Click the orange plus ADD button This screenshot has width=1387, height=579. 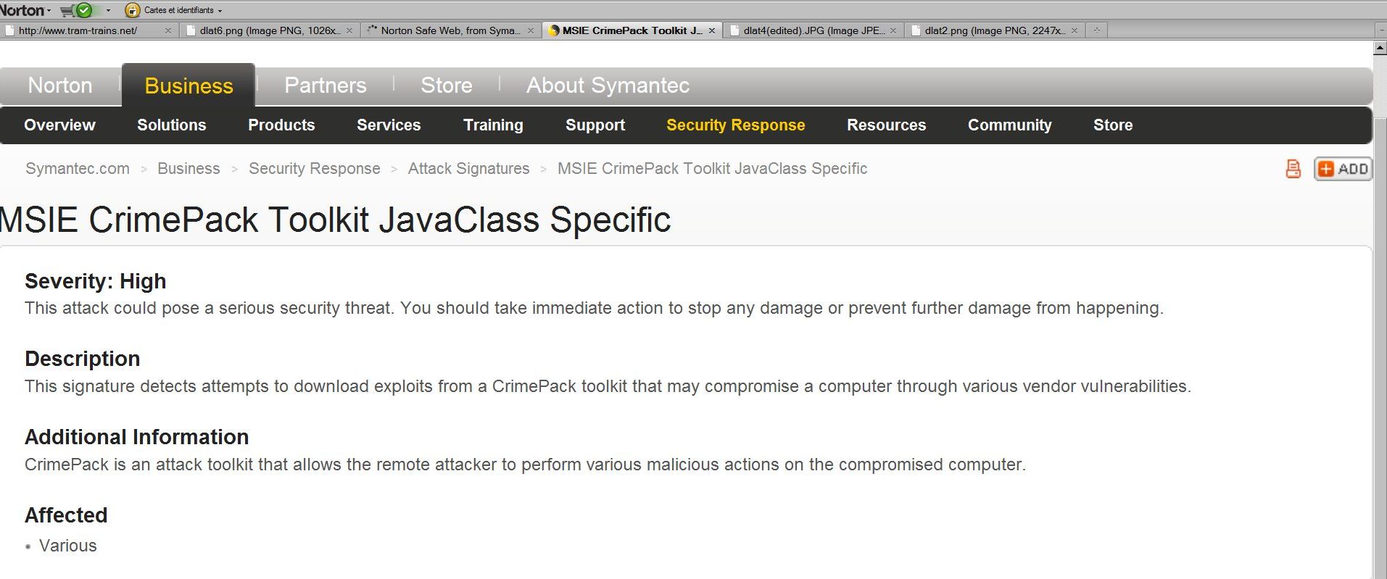(1343, 169)
